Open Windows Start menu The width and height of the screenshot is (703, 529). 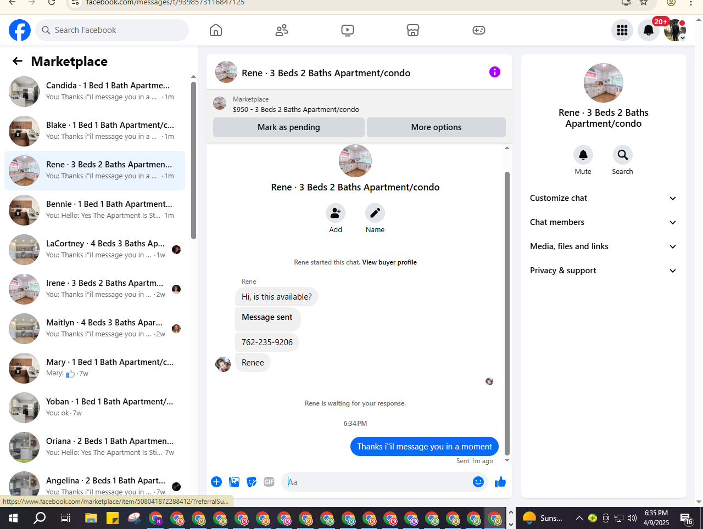[x=13, y=518]
